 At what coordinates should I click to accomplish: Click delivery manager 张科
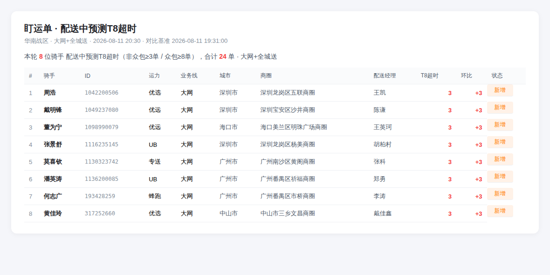pos(379,162)
